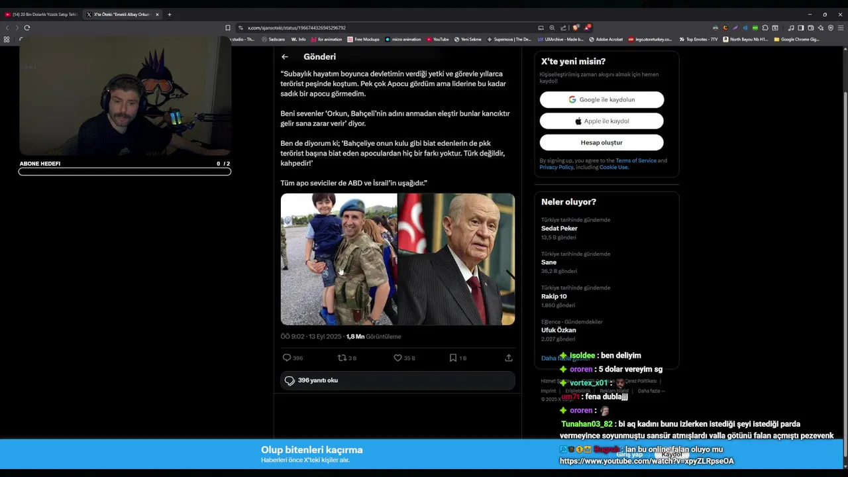Click the VPN shield icon in the toolbar

point(831,28)
